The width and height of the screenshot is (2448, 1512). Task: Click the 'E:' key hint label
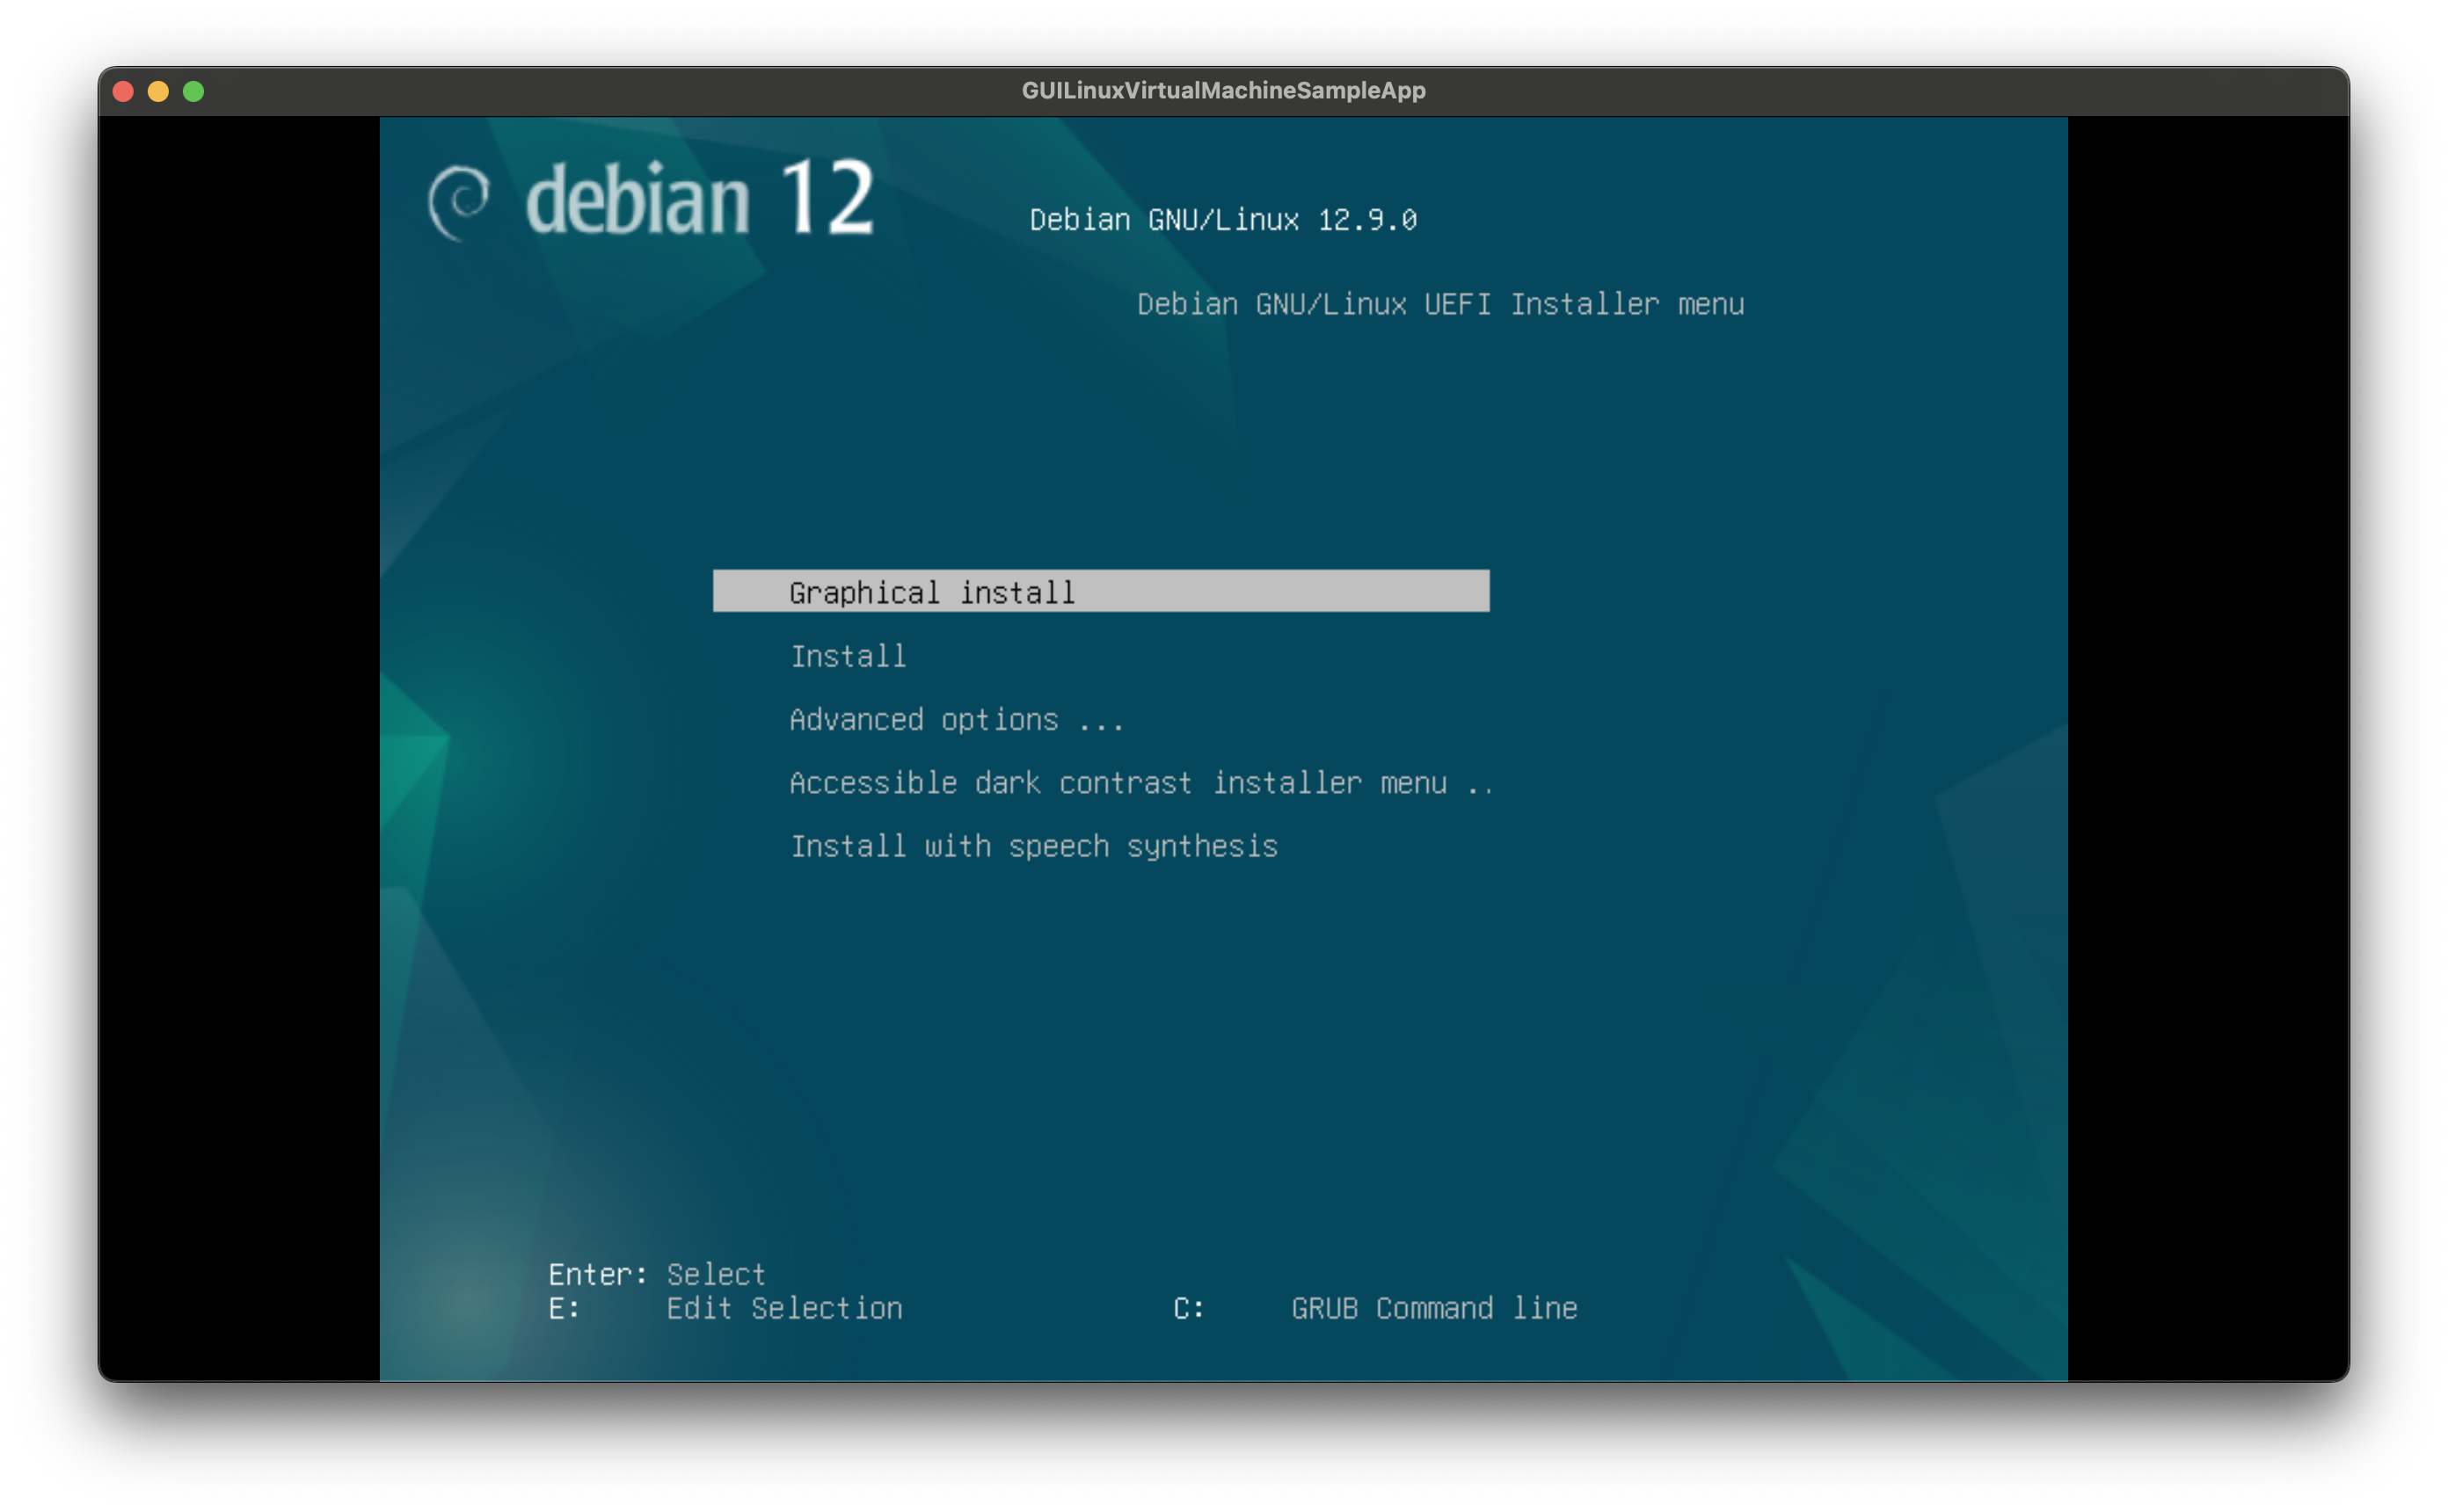pyautogui.click(x=564, y=1308)
